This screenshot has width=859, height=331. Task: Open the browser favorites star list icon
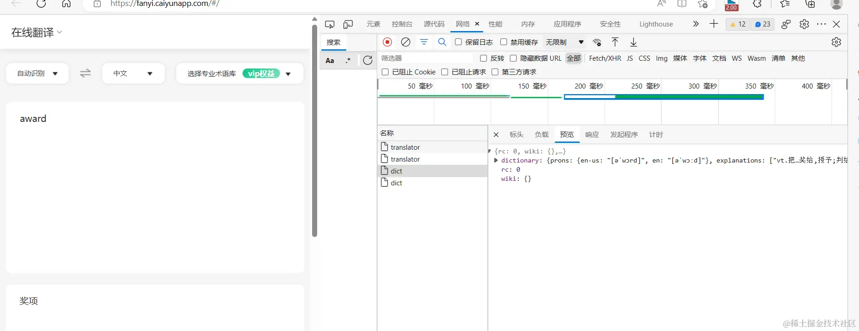click(x=785, y=4)
